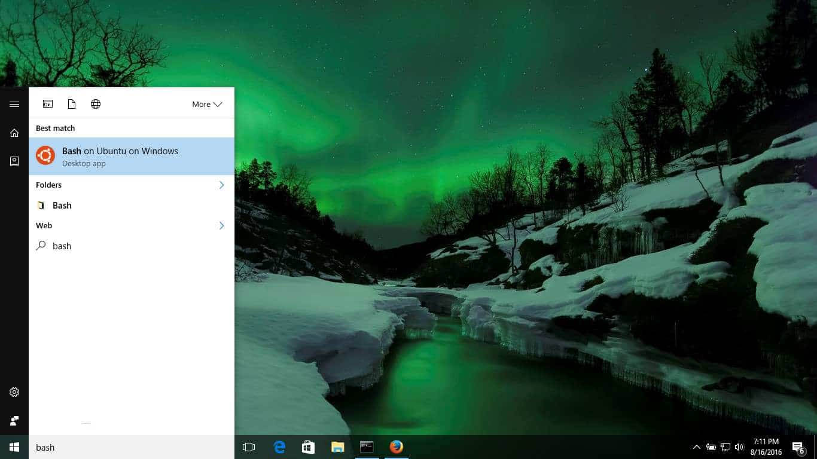Click the Best match heading
This screenshot has height=459, width=817.
55,128
